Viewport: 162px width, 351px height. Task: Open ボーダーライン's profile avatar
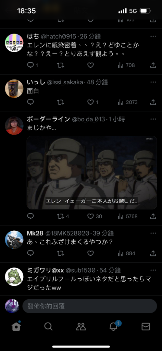point(14,125)
